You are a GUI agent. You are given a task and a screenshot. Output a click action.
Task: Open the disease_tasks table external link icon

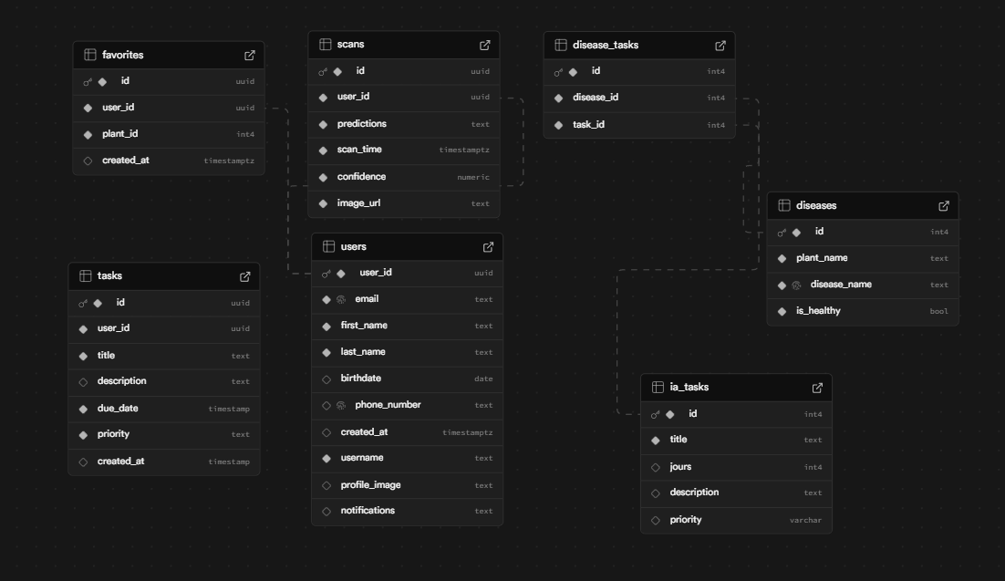point(720,46)
